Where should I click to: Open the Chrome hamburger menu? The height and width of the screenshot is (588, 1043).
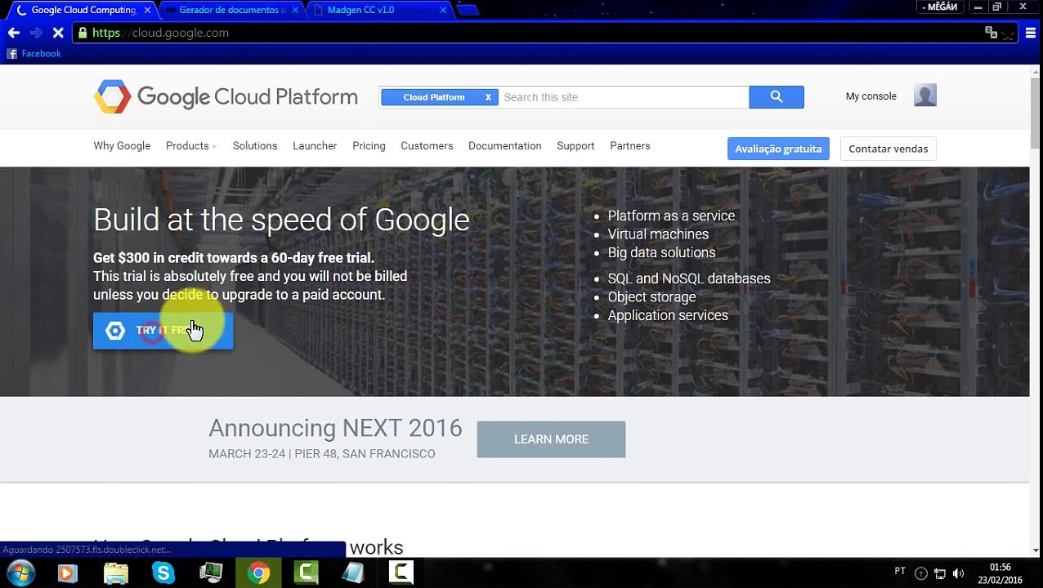pos(1030,33)
